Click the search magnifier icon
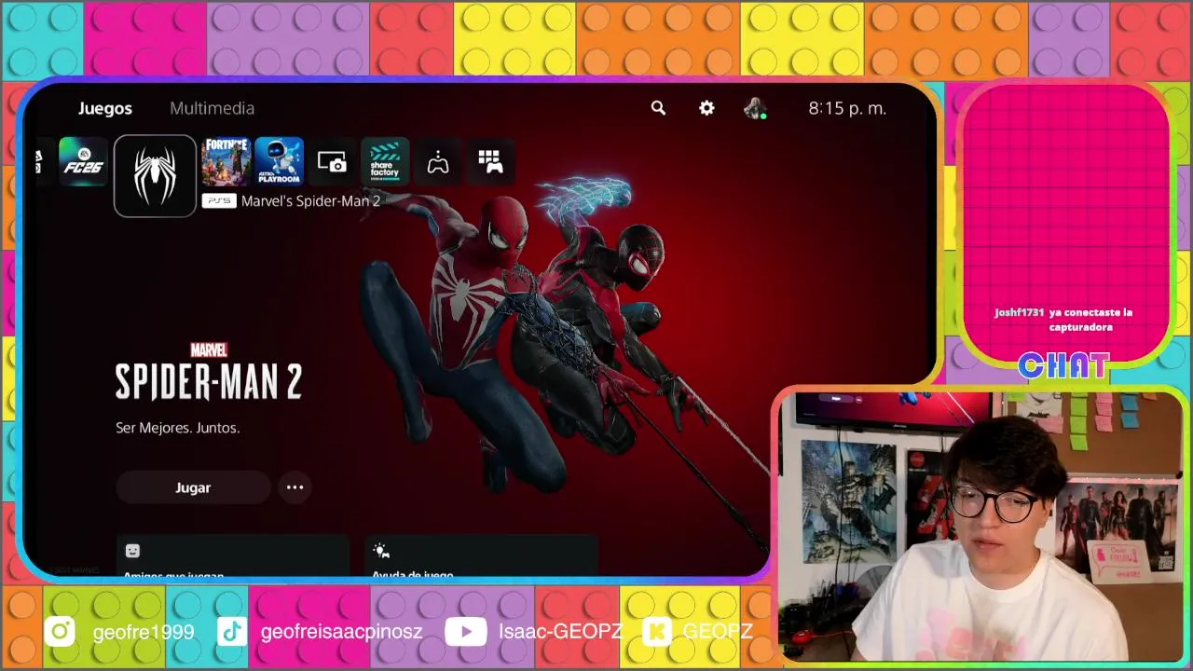 tap(658, 108)
